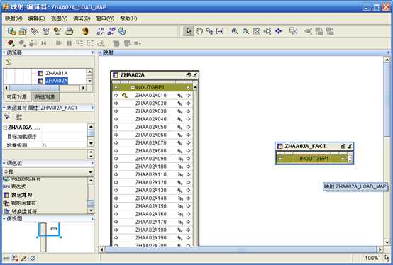Switch to the 所选对象 tab

click(x=45, y=97)
